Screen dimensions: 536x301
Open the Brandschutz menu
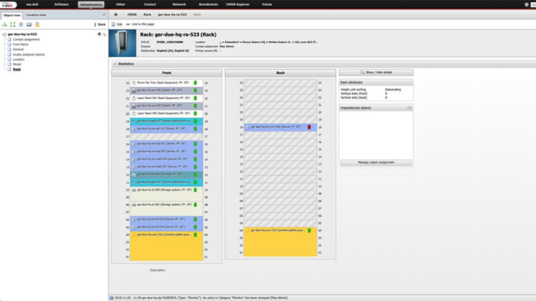208,4
